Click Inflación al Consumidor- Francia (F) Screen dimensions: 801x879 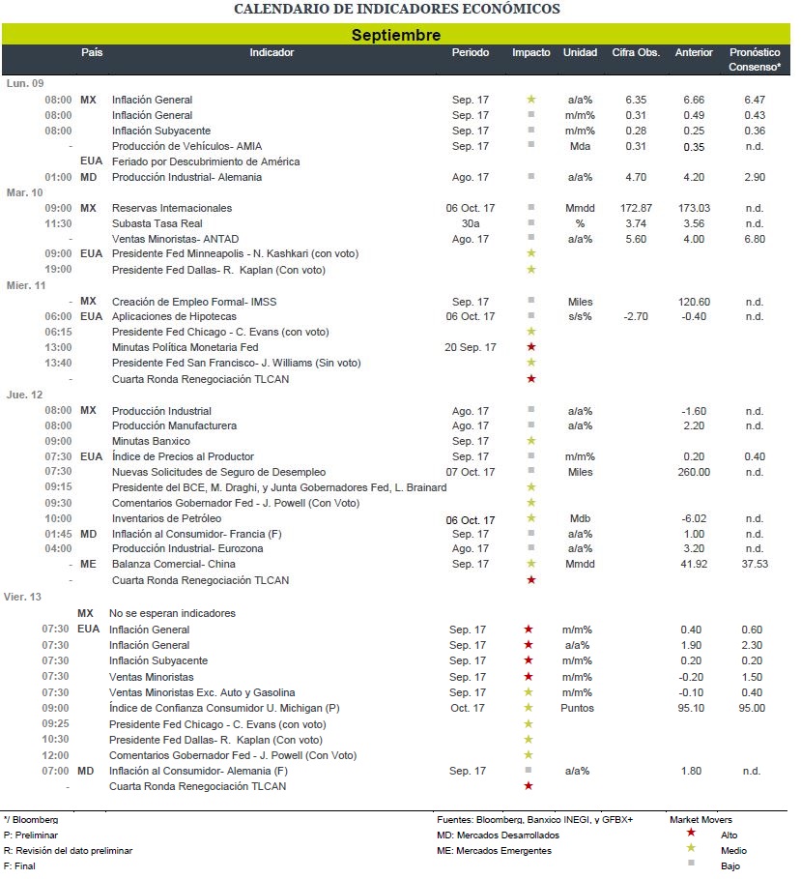pos(196,534)
